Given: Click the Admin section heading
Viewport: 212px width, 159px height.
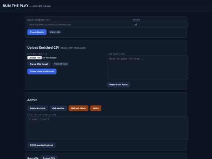Looking at the screenshot, I should click(32, 100).
